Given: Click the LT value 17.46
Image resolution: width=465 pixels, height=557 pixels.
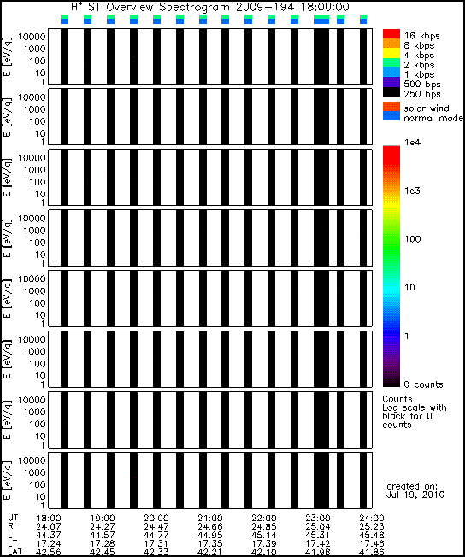Looking at the screenshot, I should coord(372,544).
